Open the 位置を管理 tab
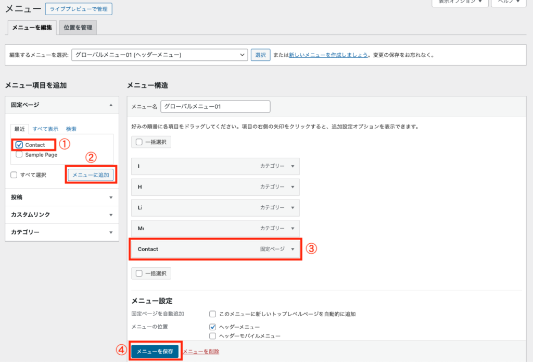 (78, 28)
